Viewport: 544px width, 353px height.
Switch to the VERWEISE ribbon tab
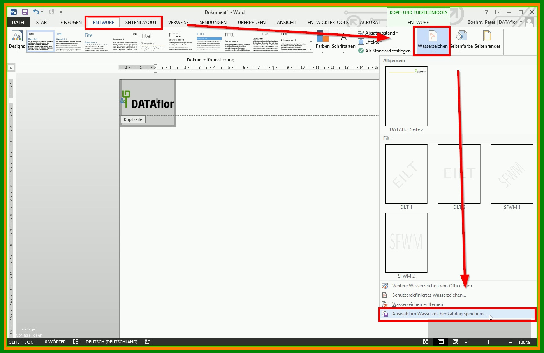coord(178,22)
